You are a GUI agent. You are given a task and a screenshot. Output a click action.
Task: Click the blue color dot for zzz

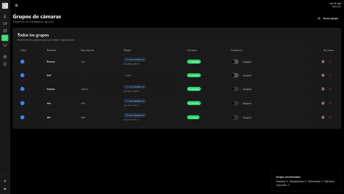23,117
